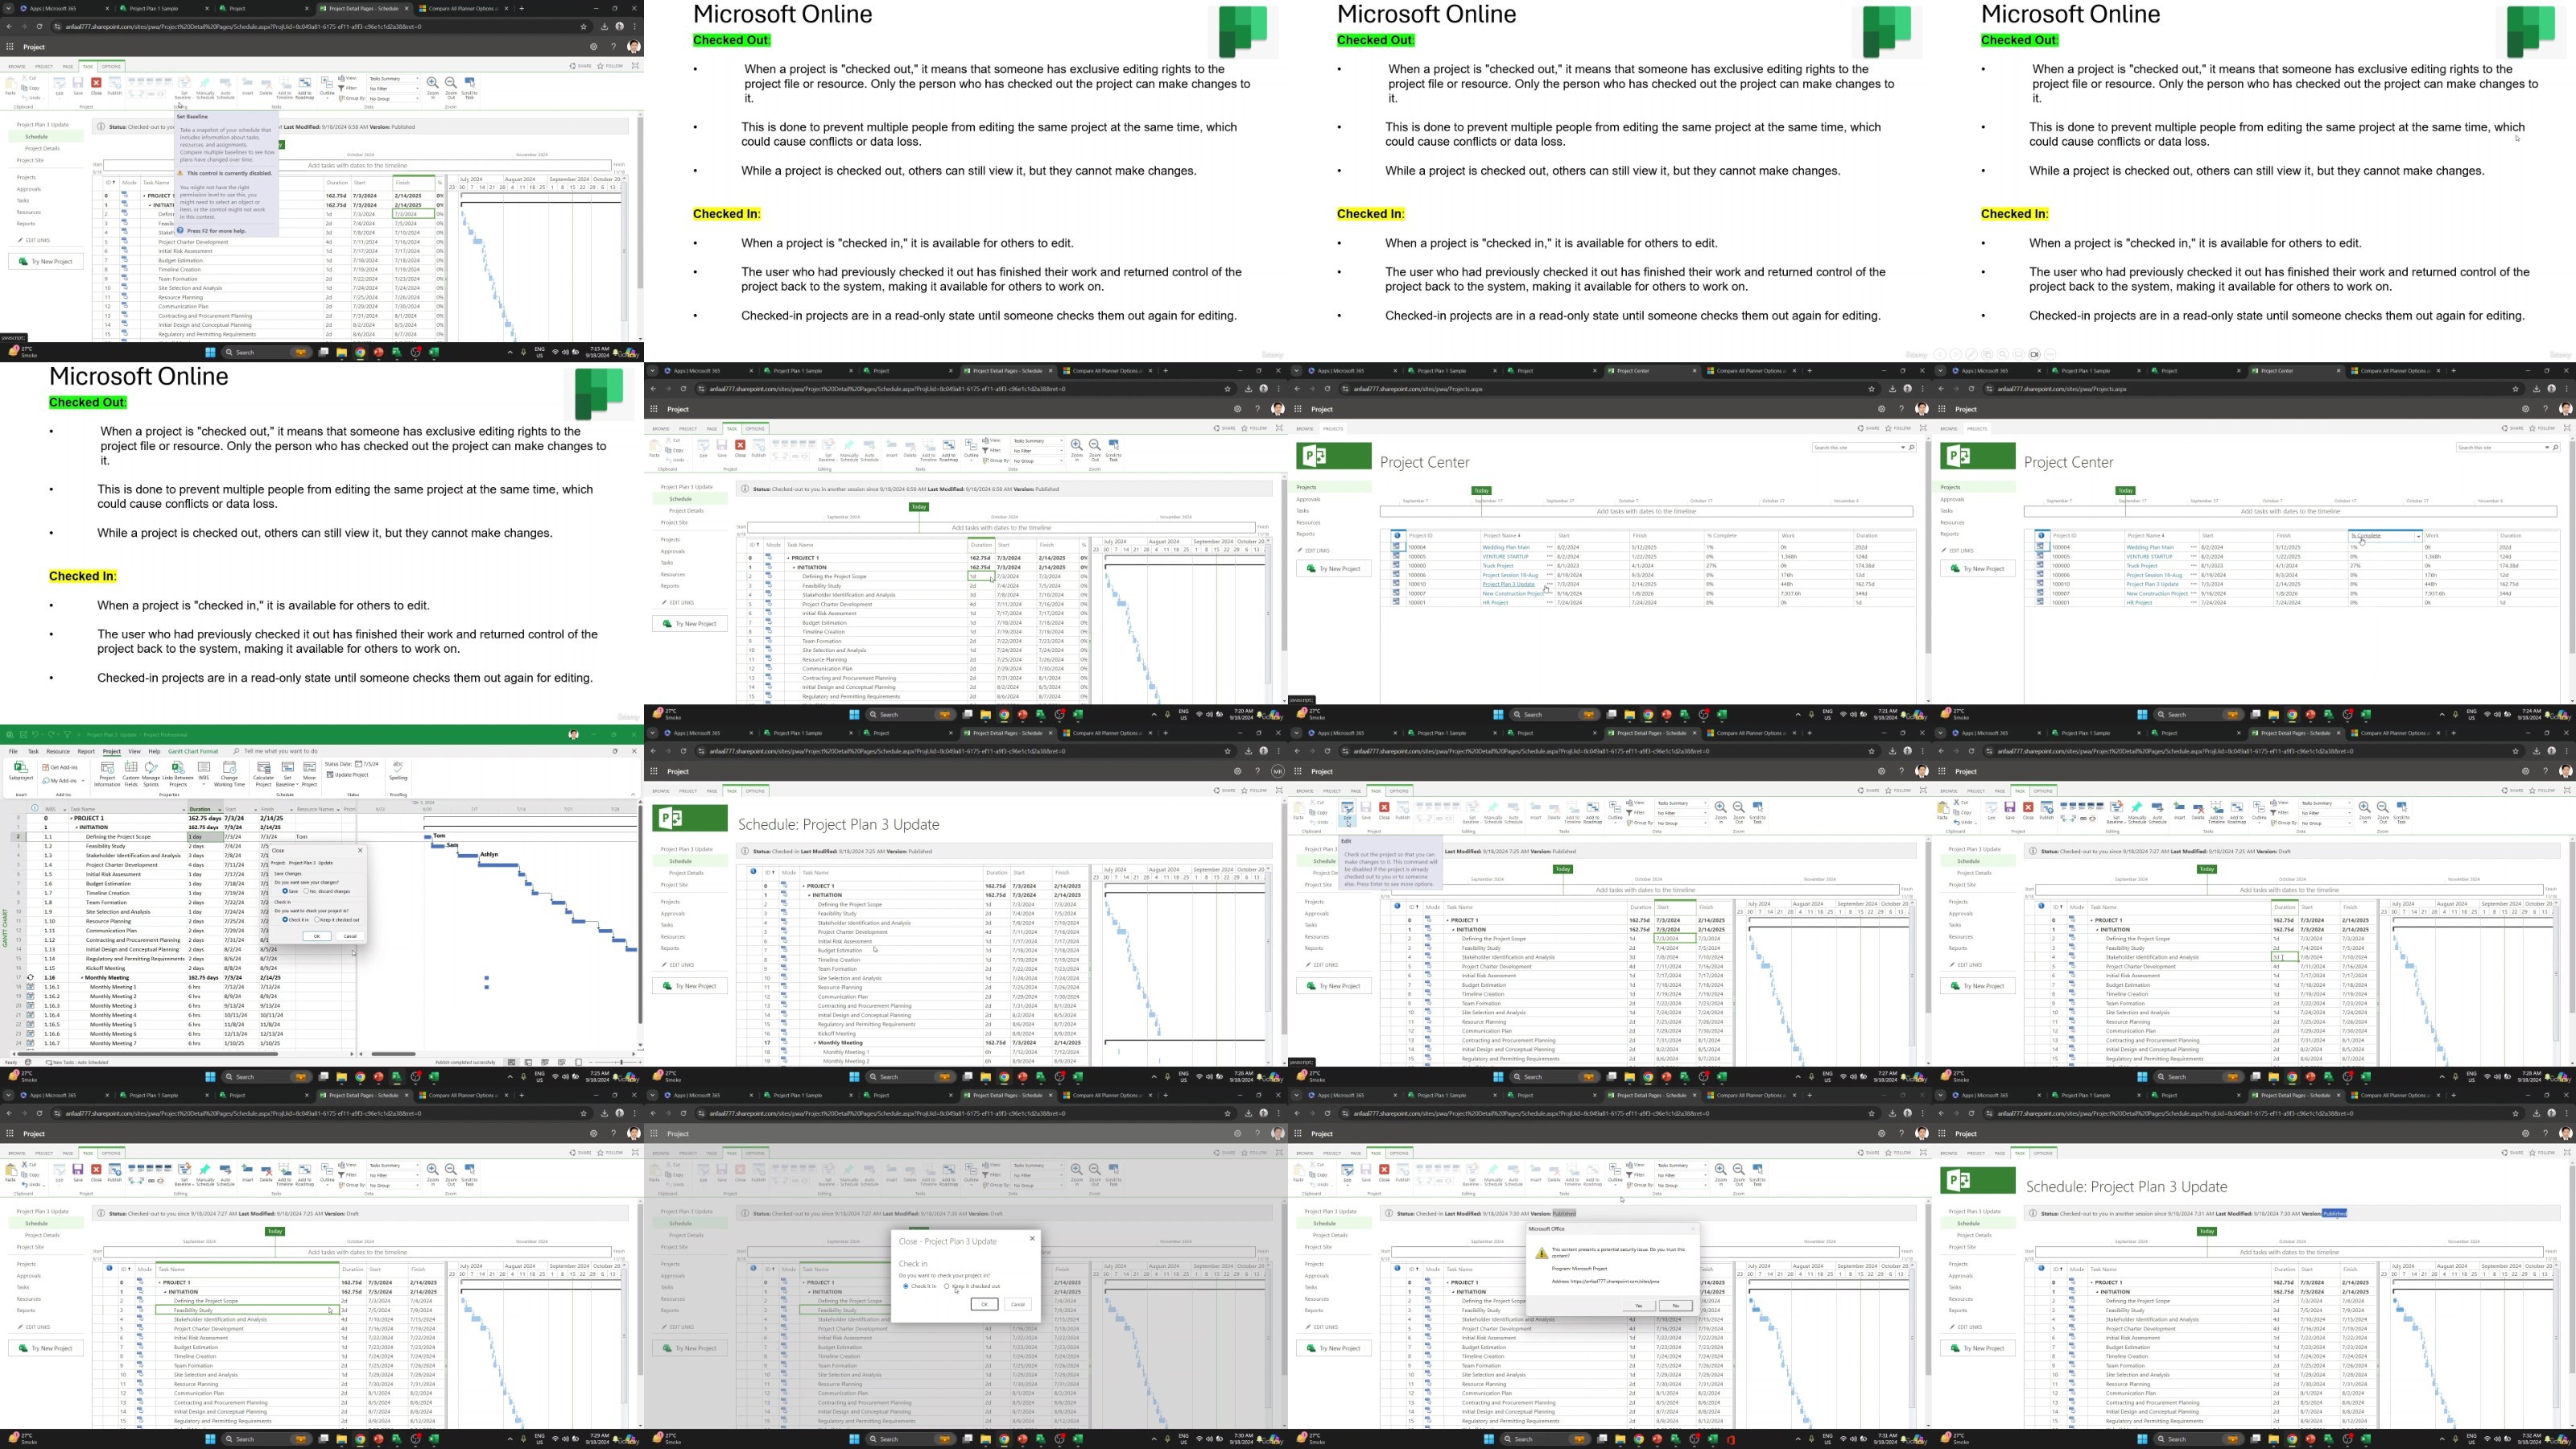This screenshot has width=2576, height=1449.
Task: Click Cancel in Project Professional Close dialog
Action: pyautogui.click(x=350, y=936)
